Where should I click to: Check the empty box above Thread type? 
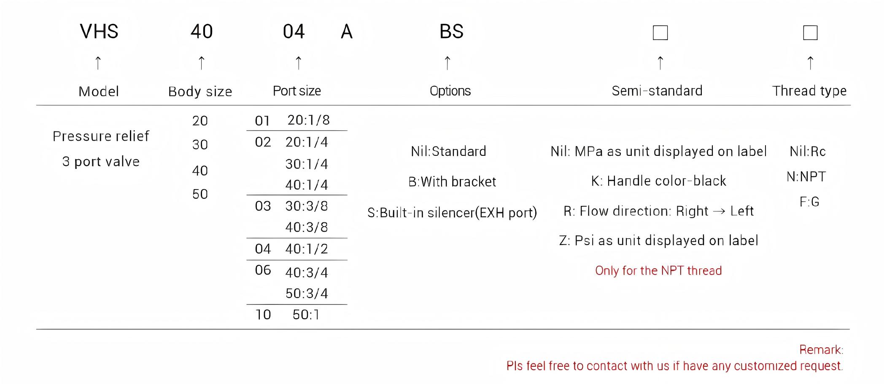tap(810, 33)
